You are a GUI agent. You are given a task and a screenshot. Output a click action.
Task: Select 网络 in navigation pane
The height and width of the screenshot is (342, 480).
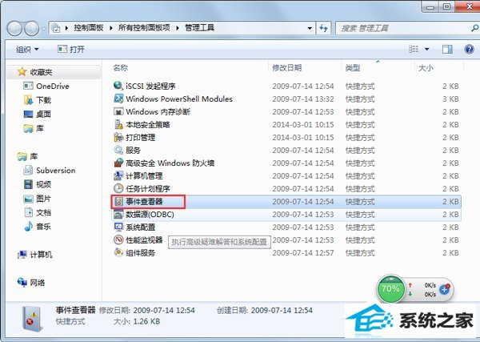(31, 283)
